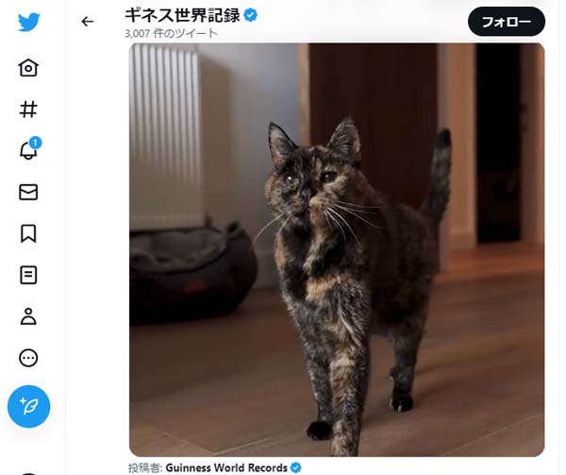Click the 投稿者 label under the photo
Viewport: 566px width, 475px height.
145,467
